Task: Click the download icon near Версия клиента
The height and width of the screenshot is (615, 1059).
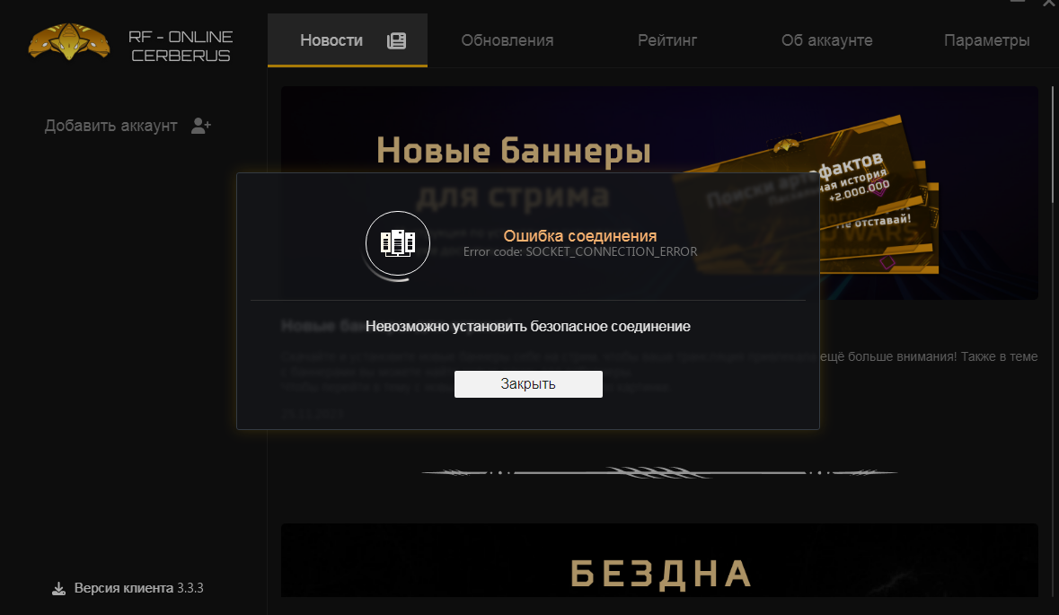Action: (x=58, y=589)
